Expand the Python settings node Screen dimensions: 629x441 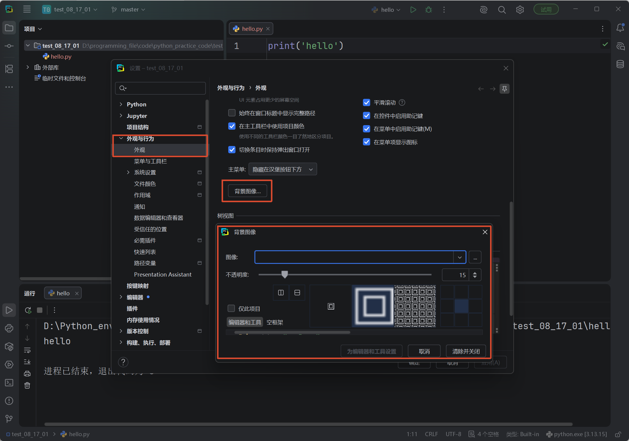[x=121, y=104]
